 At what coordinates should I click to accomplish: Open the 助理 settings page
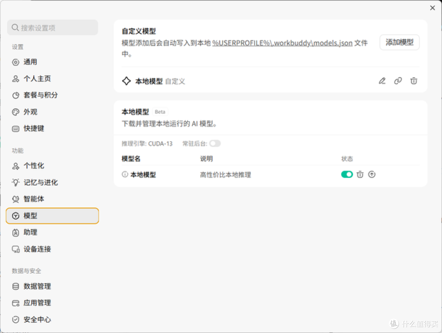point(52,232)
